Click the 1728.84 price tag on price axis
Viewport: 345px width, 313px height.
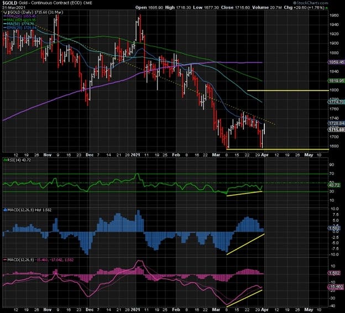coord(336,123)
